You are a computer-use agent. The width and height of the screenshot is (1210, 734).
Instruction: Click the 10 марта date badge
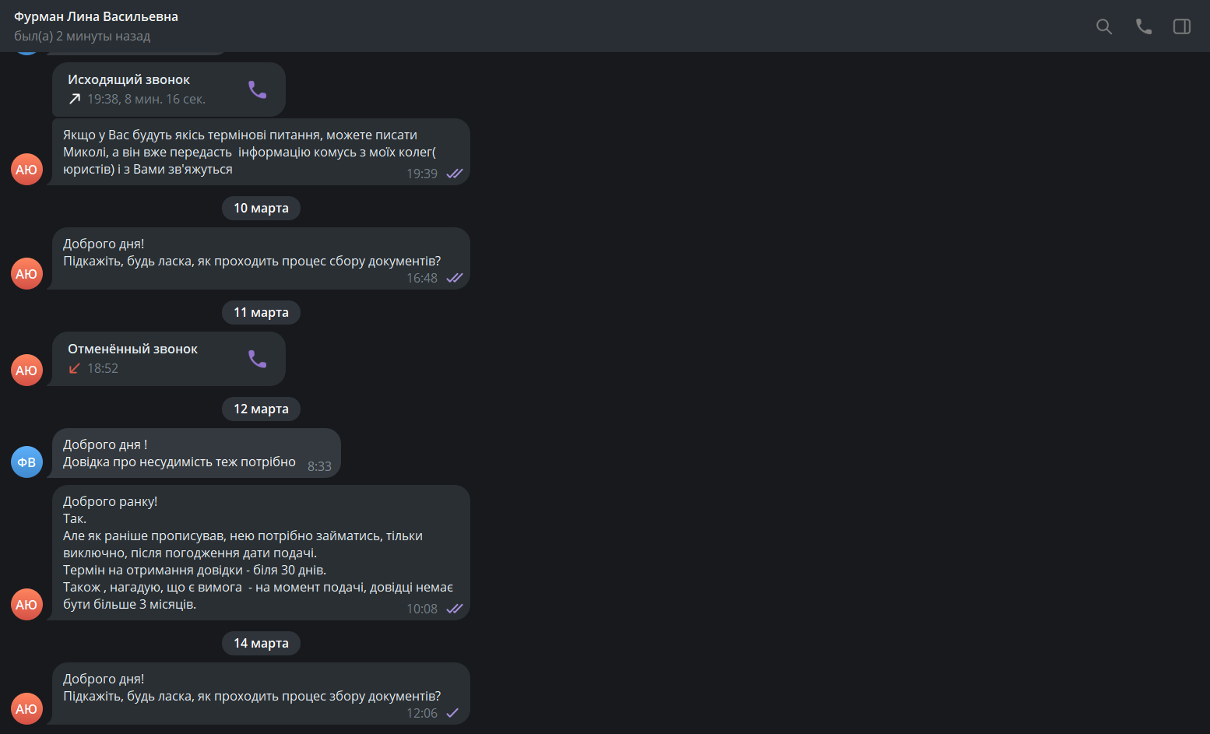(x=261, y=208)
